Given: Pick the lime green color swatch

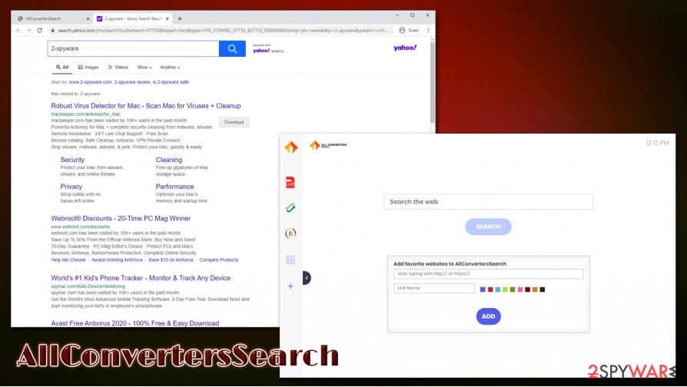Looking at the screenshot, I should (x=505, y=289).
